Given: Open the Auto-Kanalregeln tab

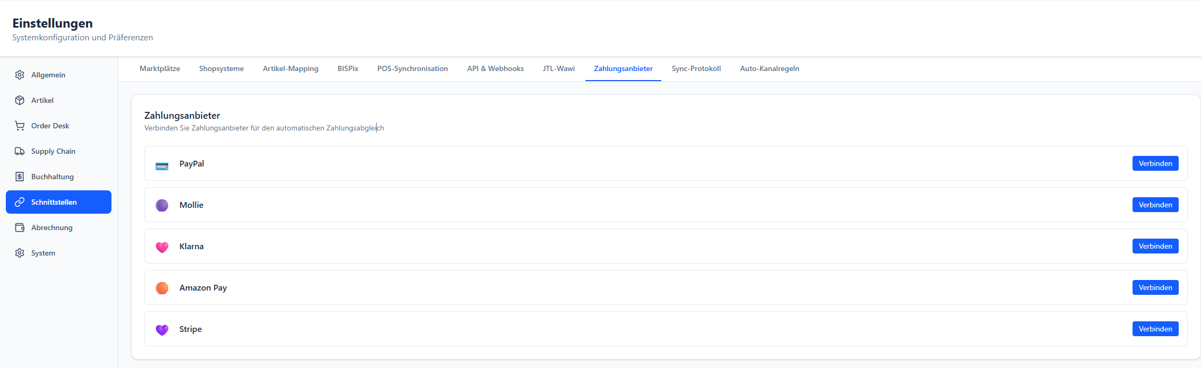Looking at the screenshot, I should [x=770, y=68].
